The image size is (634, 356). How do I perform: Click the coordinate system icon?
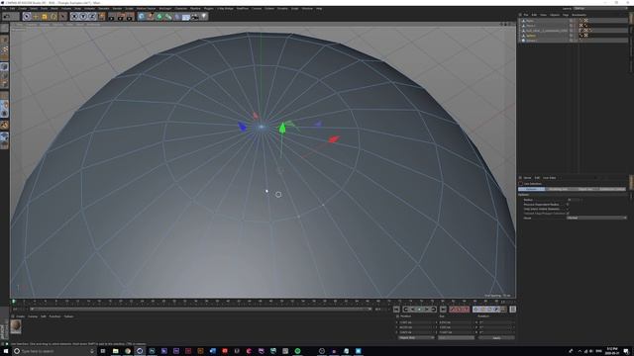pos(101,17)
